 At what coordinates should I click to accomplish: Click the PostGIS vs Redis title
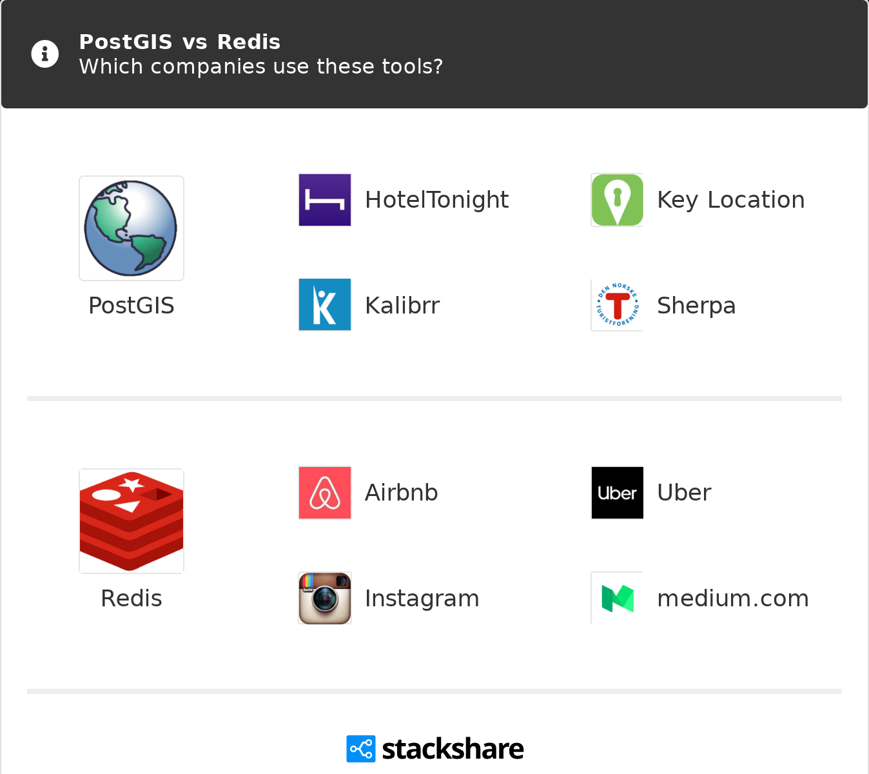tap(180, 42)
